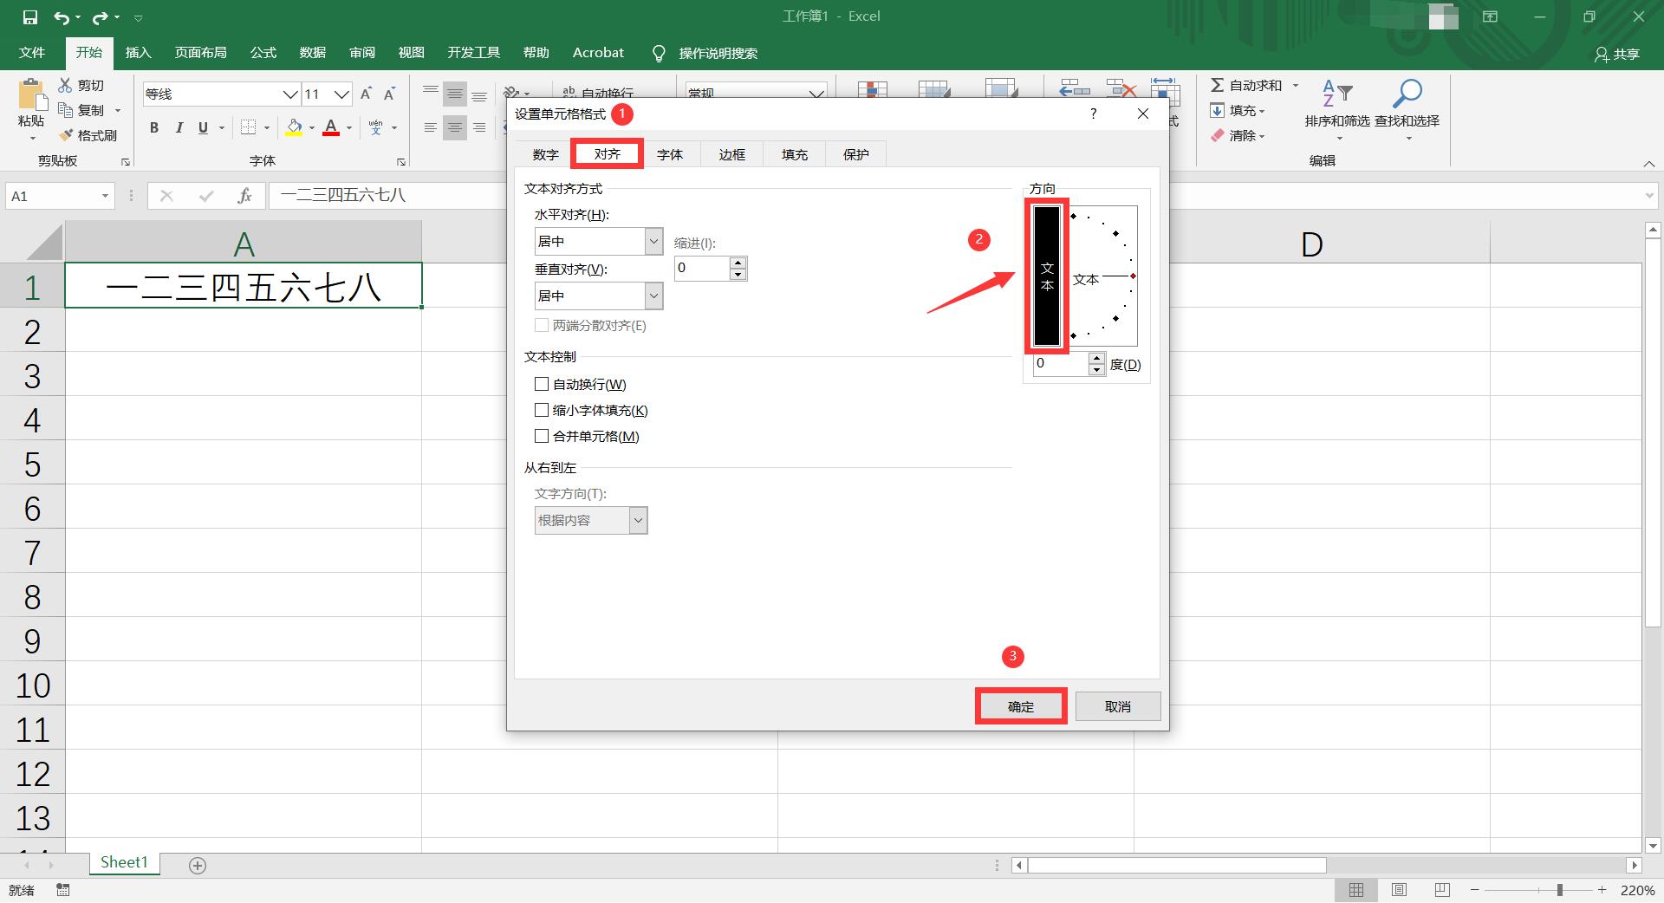Click the row 5 header
1664x903 pixels.
32,464
